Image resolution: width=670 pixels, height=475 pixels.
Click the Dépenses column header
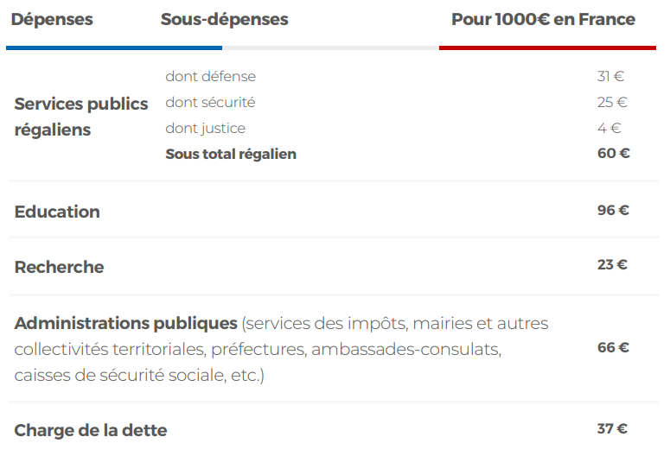52,20
